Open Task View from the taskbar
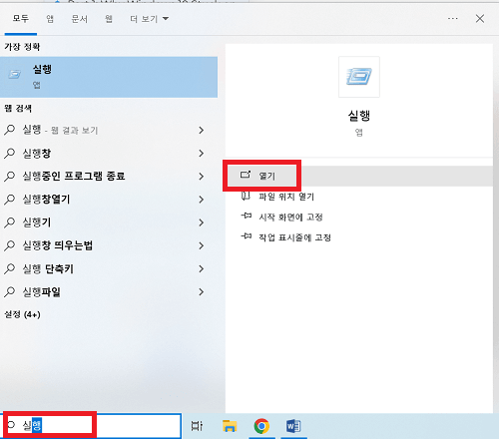Screen dimensions: 499x439 [x=197, y=426]
